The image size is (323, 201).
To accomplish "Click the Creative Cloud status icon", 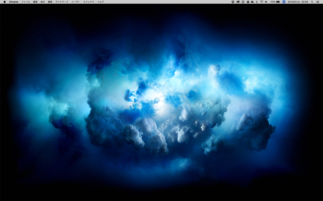I will click(238, 2).
